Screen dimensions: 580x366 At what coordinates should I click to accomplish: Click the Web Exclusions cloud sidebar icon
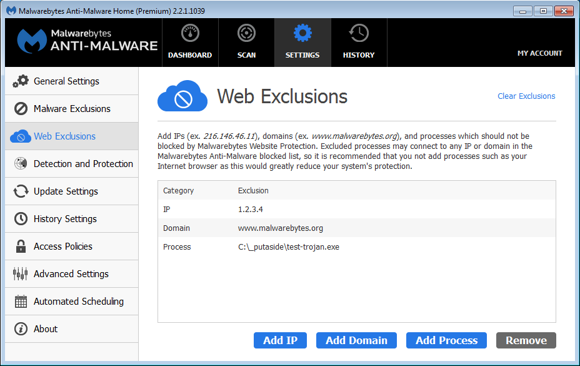[21, 136]
